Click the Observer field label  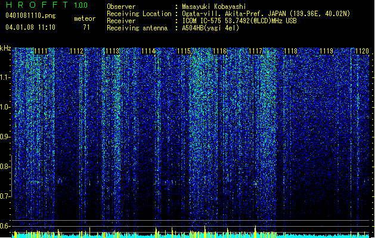[121, 7]
